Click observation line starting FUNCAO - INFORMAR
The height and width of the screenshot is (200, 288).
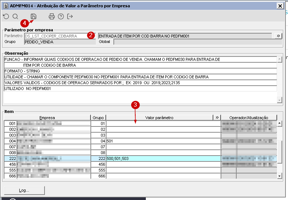(140, 59)
